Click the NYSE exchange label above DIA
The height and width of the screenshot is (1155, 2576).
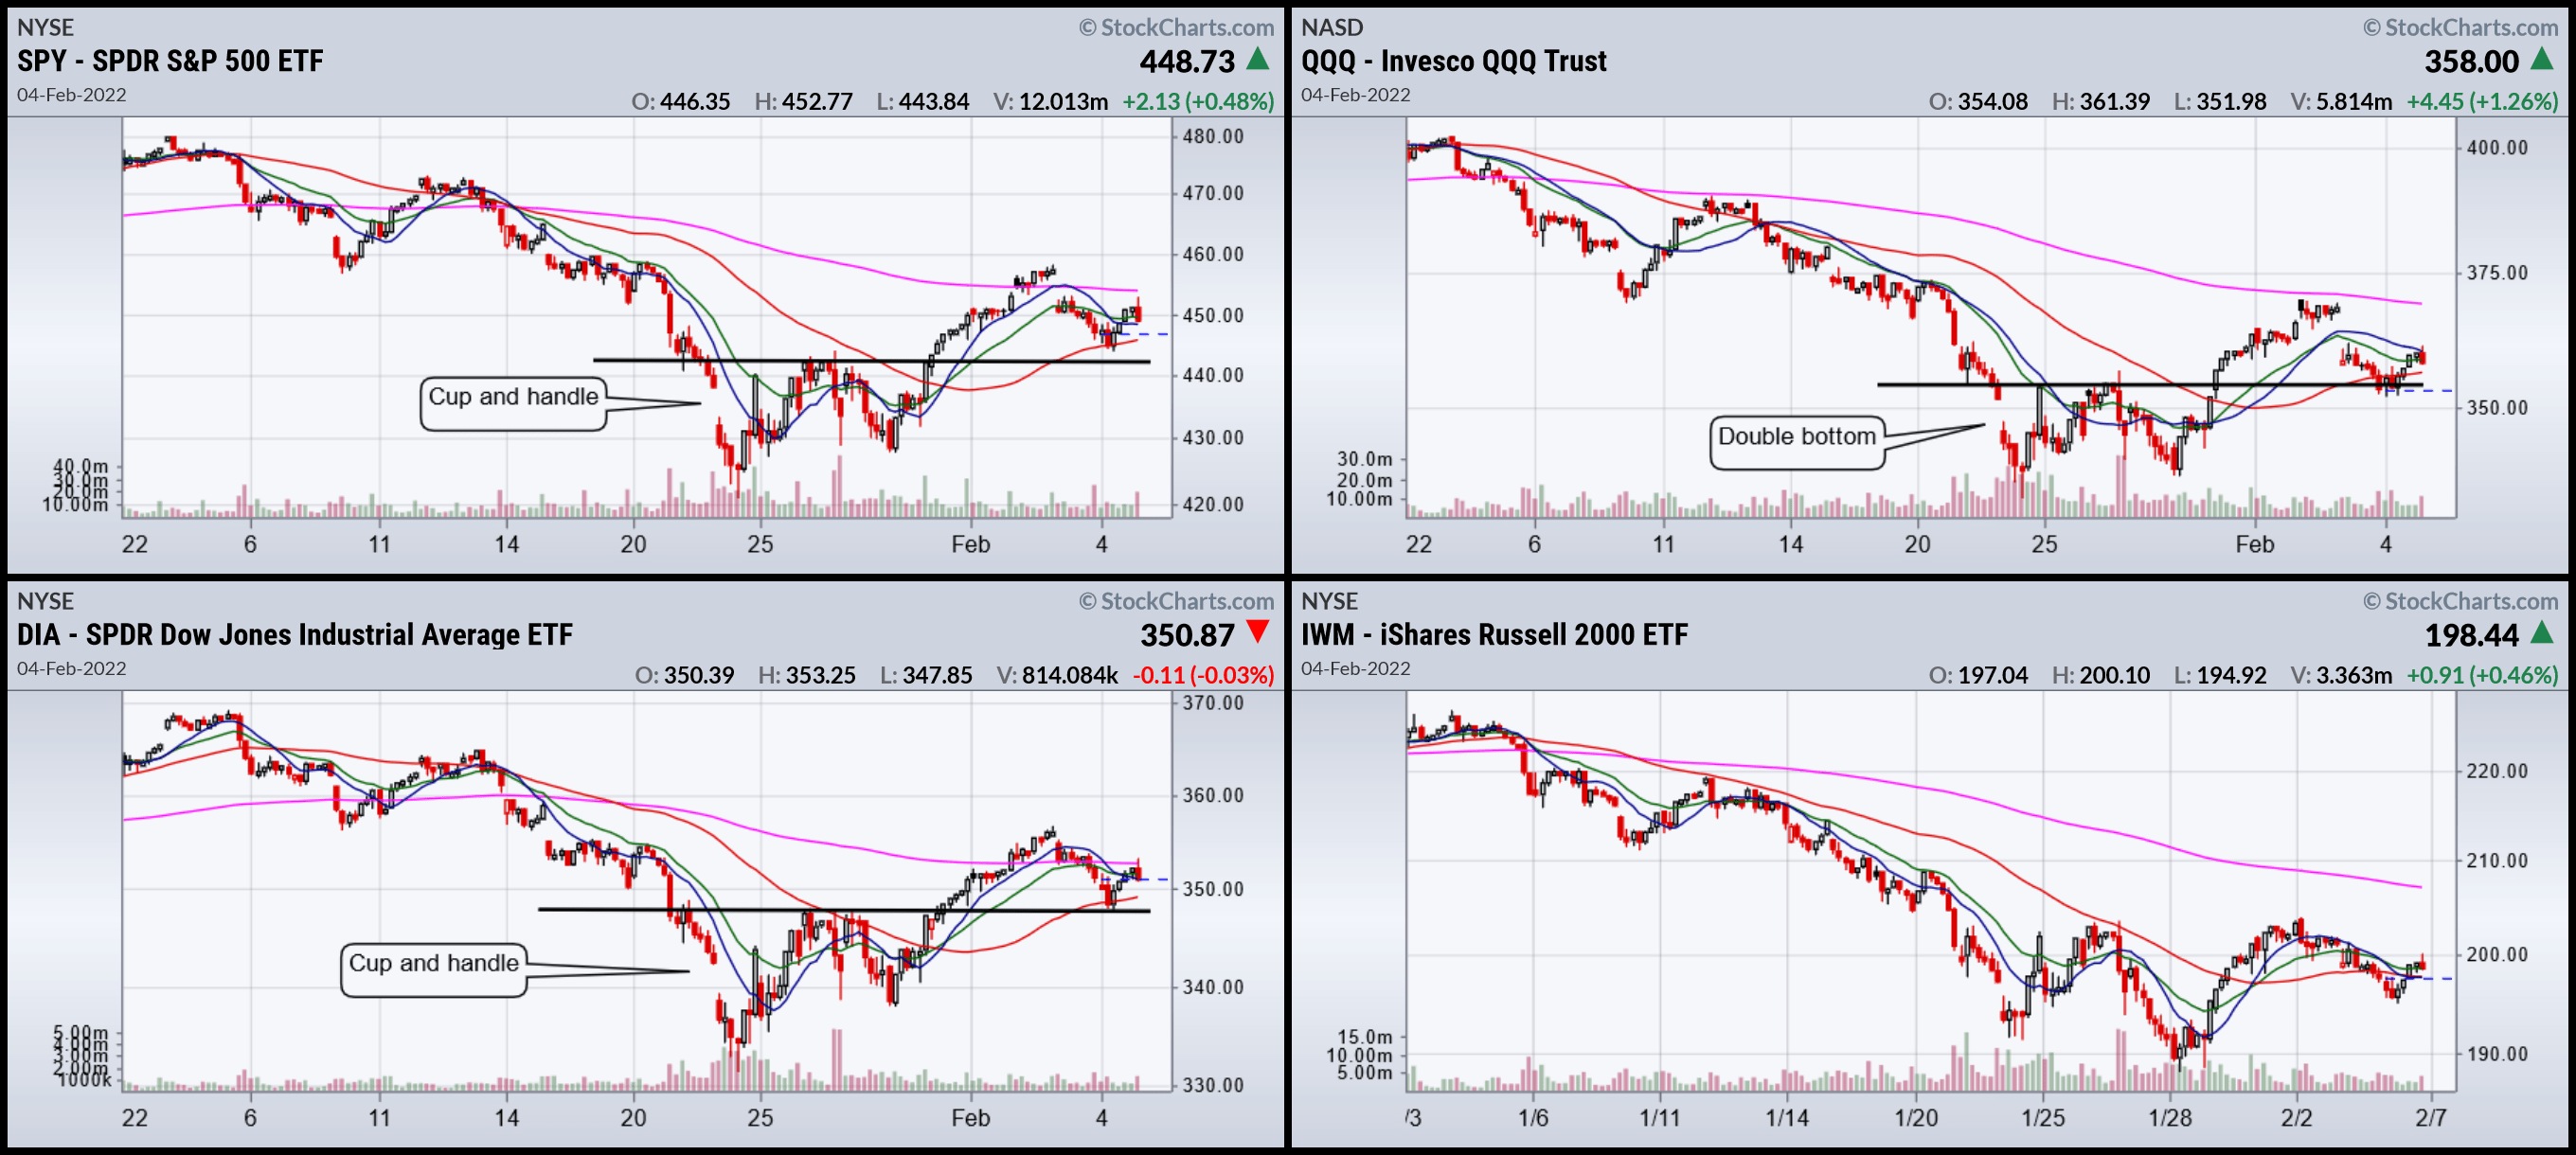click(x=46, y=602)
